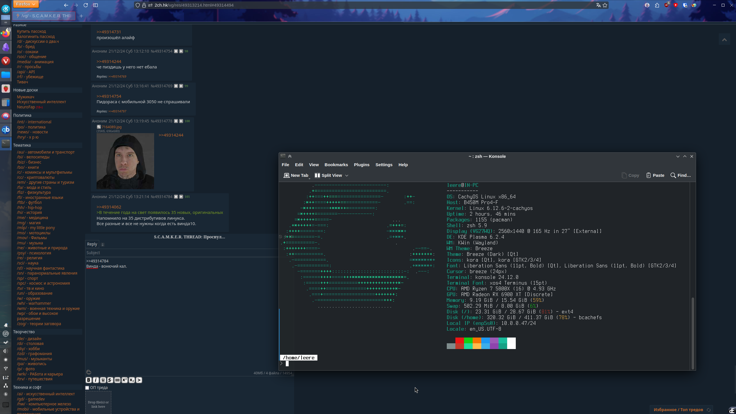This screenshot has height=414, width=736.
Task: Open the /b/ - бред board link
Action: (x=26, y=47)
